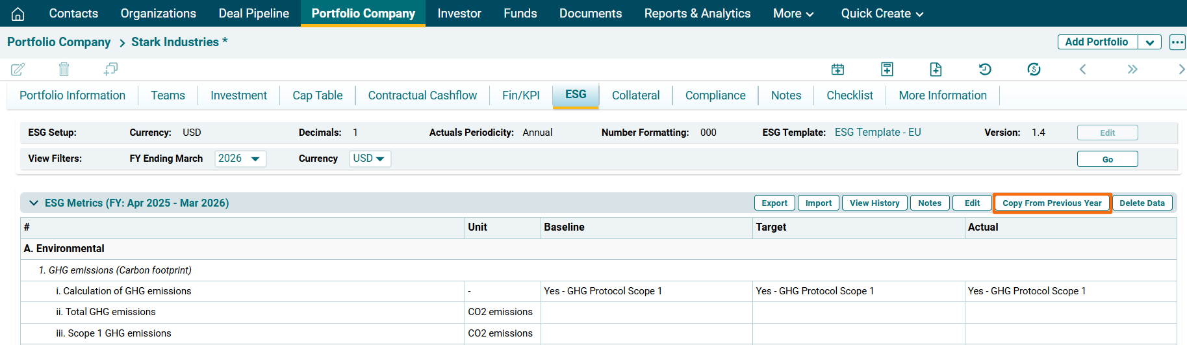Click the Copy From Previous Year button
Viewport: 1187px width, 345px height.
coord(1051,203)
